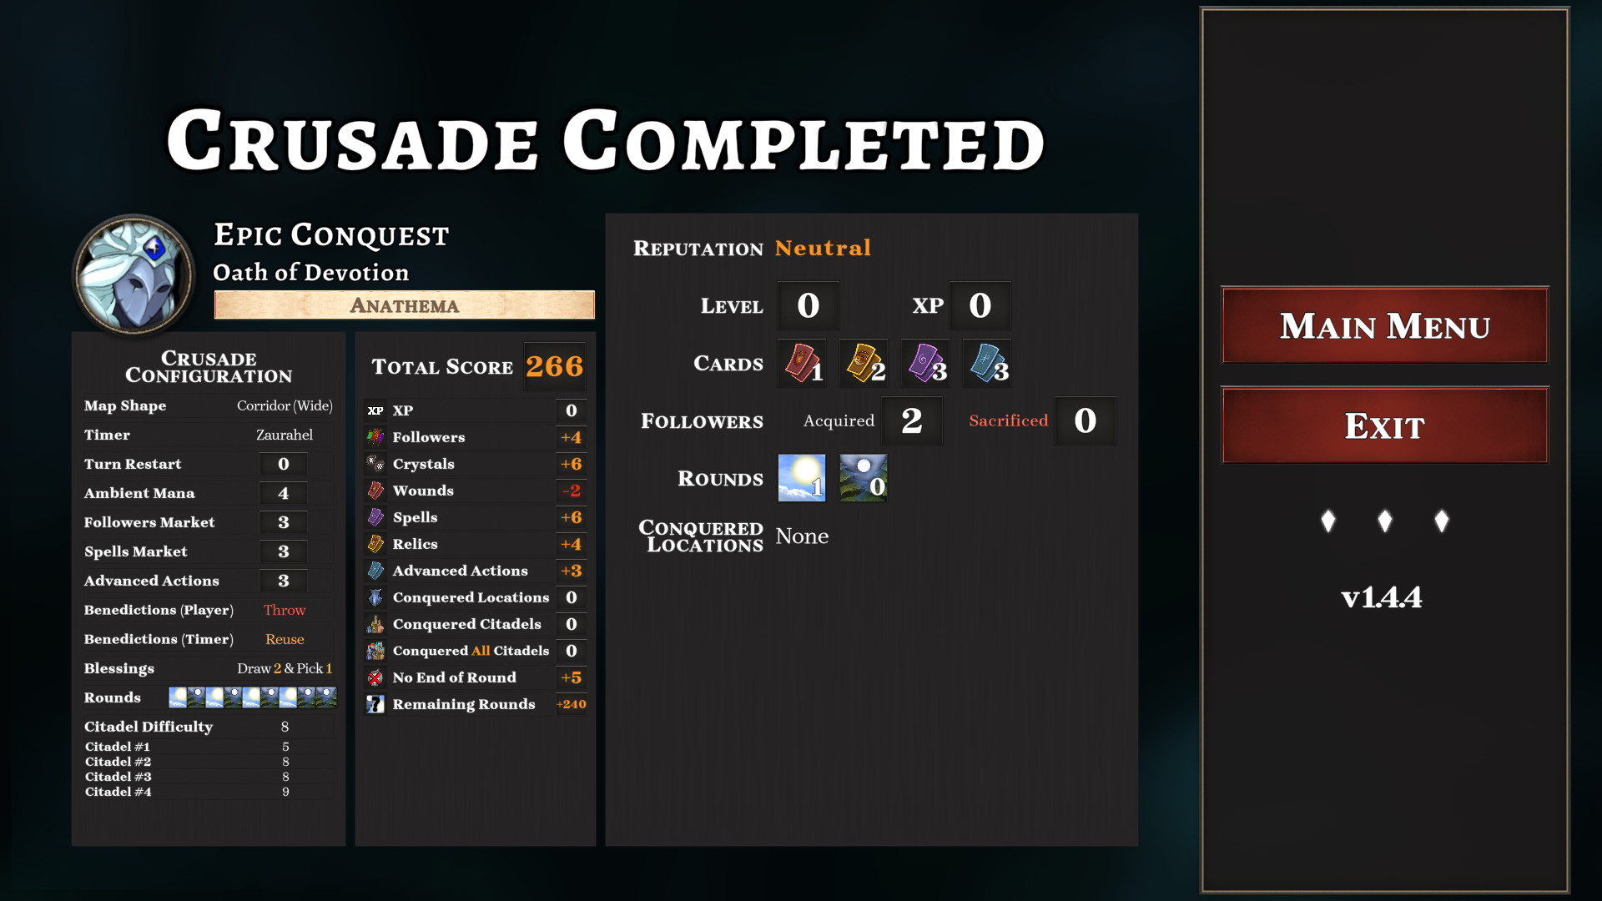Click the Followers score icon
The width and height of the screenshot is (1602, 901).
[x=377, y=437]
